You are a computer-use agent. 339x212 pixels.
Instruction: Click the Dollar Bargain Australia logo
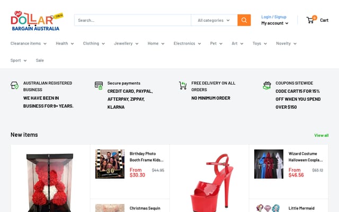pos(37,21)
